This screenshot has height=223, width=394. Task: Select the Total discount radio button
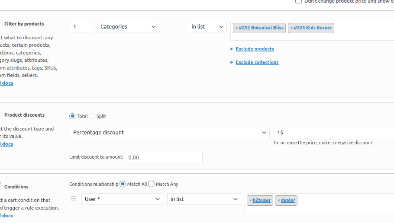(72, 116)
